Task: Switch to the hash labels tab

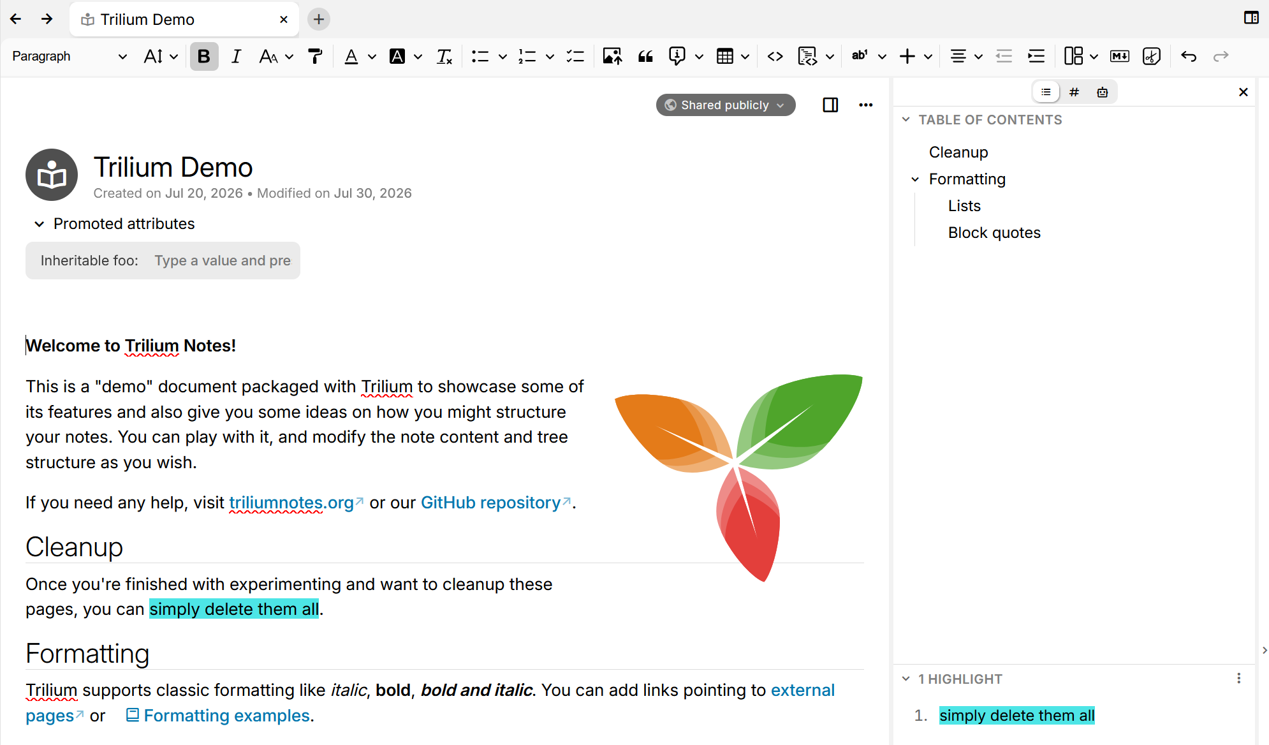Action: pos(1074,92)
